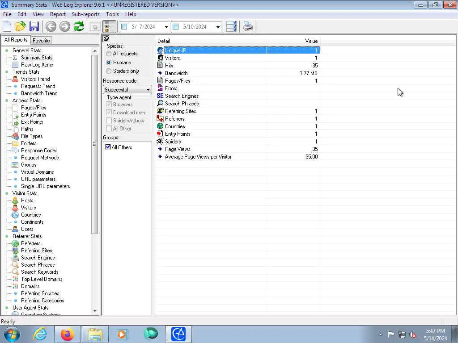Toggle the filter panel toolbar icon

(110, 26)
